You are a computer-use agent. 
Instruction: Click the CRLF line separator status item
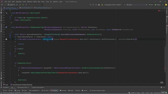tap(143, 93)
